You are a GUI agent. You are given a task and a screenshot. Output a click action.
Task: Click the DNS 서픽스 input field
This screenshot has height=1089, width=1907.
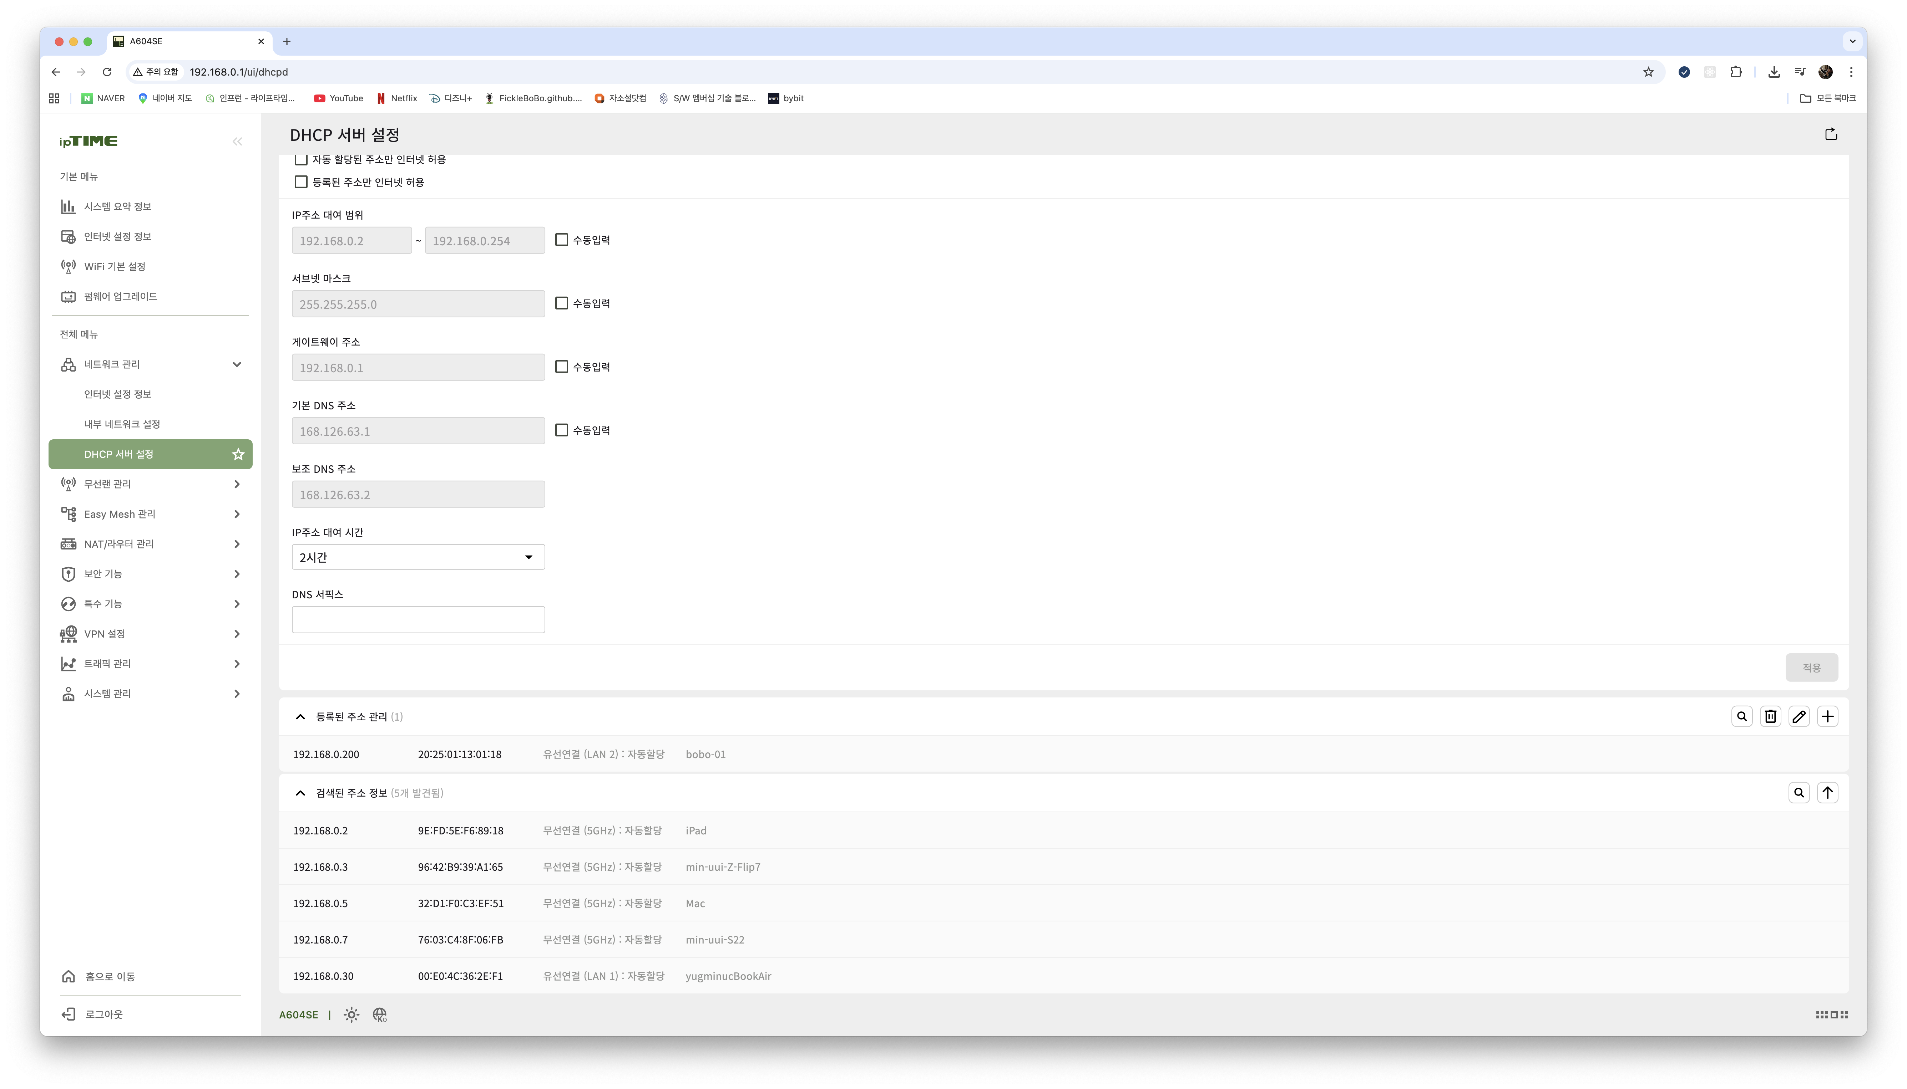pos(418,620)
